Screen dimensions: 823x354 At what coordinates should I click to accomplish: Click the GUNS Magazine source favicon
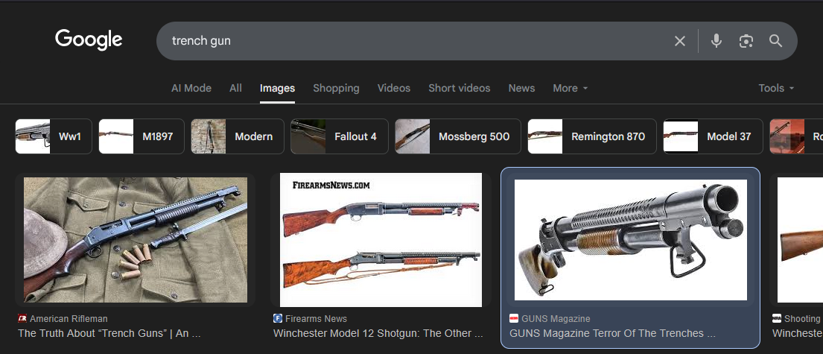pyautogui.click(x=514, y=318)
